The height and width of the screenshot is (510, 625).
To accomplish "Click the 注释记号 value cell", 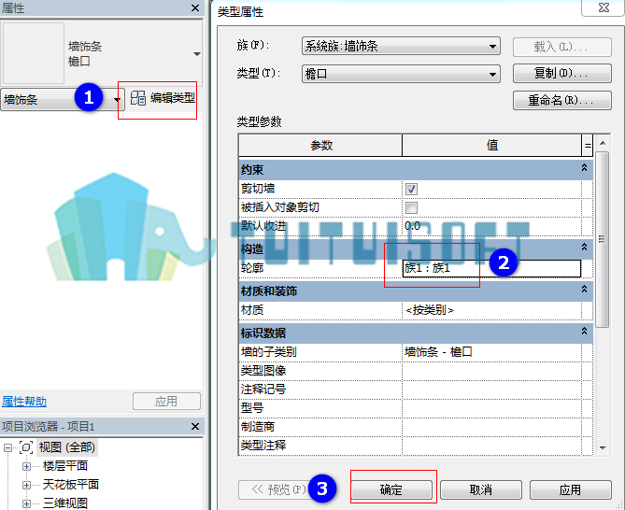I will [491, 390].
